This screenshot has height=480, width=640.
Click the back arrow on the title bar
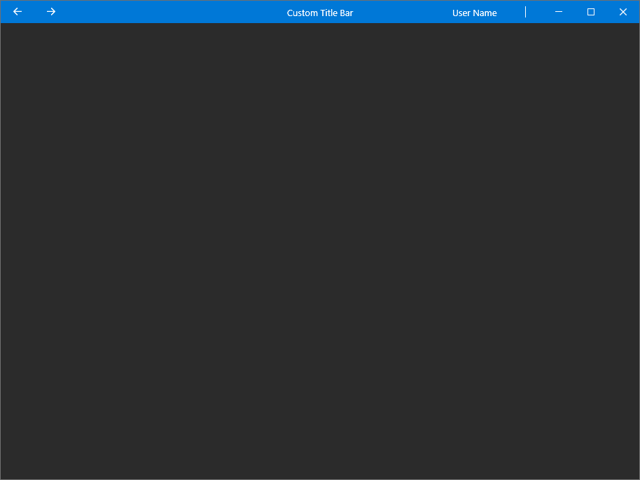tap(17, 12)
